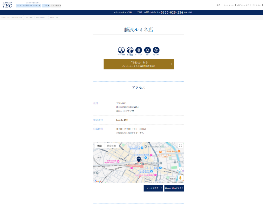Expand the ご予約 header menu
The image size is (263, 206).
(x=45, y=5)
